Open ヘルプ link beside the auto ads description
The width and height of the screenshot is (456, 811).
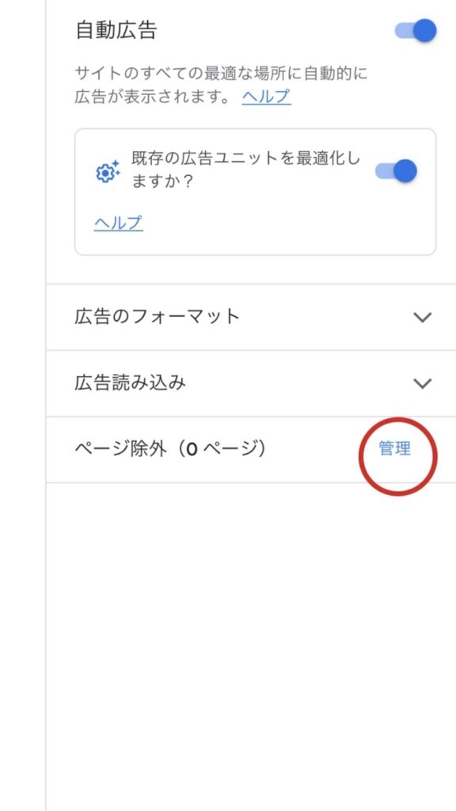coord(266,96)
